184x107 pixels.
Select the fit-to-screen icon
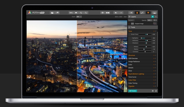click(76, 13)
